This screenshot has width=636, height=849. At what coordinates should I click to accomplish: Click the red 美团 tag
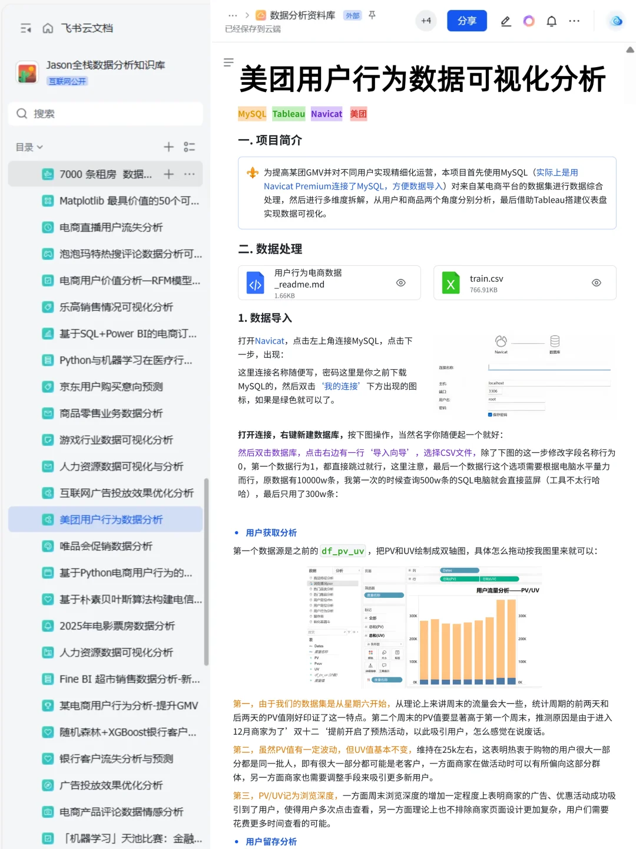point(358,114)
